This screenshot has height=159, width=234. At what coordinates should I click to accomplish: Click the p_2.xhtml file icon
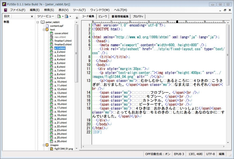(51, 52)
